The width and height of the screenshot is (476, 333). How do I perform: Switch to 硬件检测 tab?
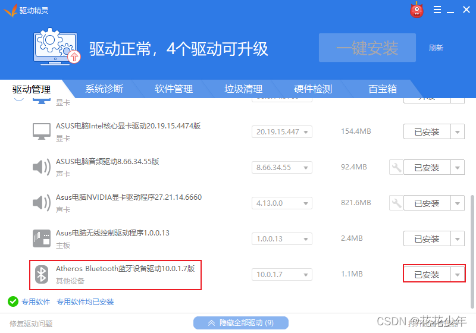(x=313, y=89)
